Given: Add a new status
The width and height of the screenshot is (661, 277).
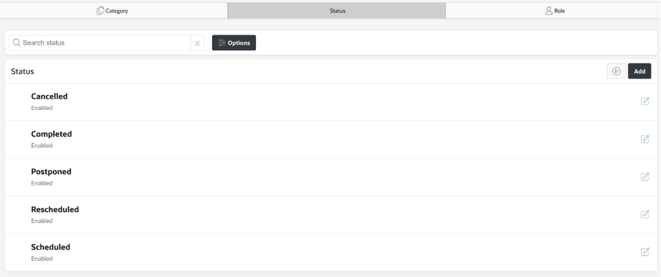Looking at the screenshot, I should pos(639,71).
